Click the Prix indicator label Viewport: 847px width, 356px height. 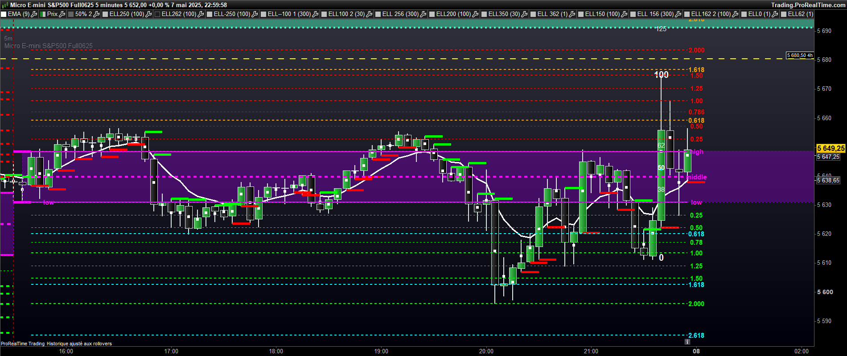point(53,14)
